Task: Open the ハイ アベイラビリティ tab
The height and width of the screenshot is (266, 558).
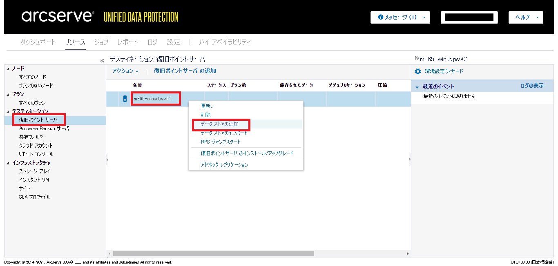Action: pos(225,42)
